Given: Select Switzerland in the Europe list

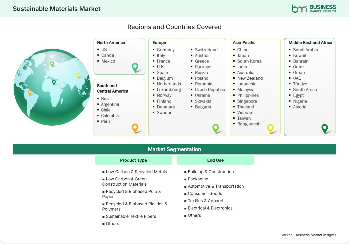Looking at the screenshot, I should click(x=206, y=50).
